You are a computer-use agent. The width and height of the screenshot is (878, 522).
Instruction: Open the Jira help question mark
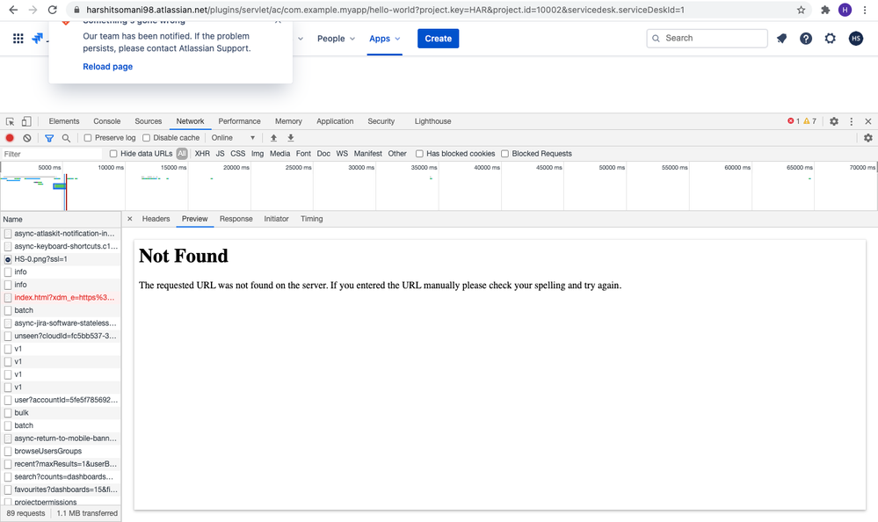(x=806, y=38)
